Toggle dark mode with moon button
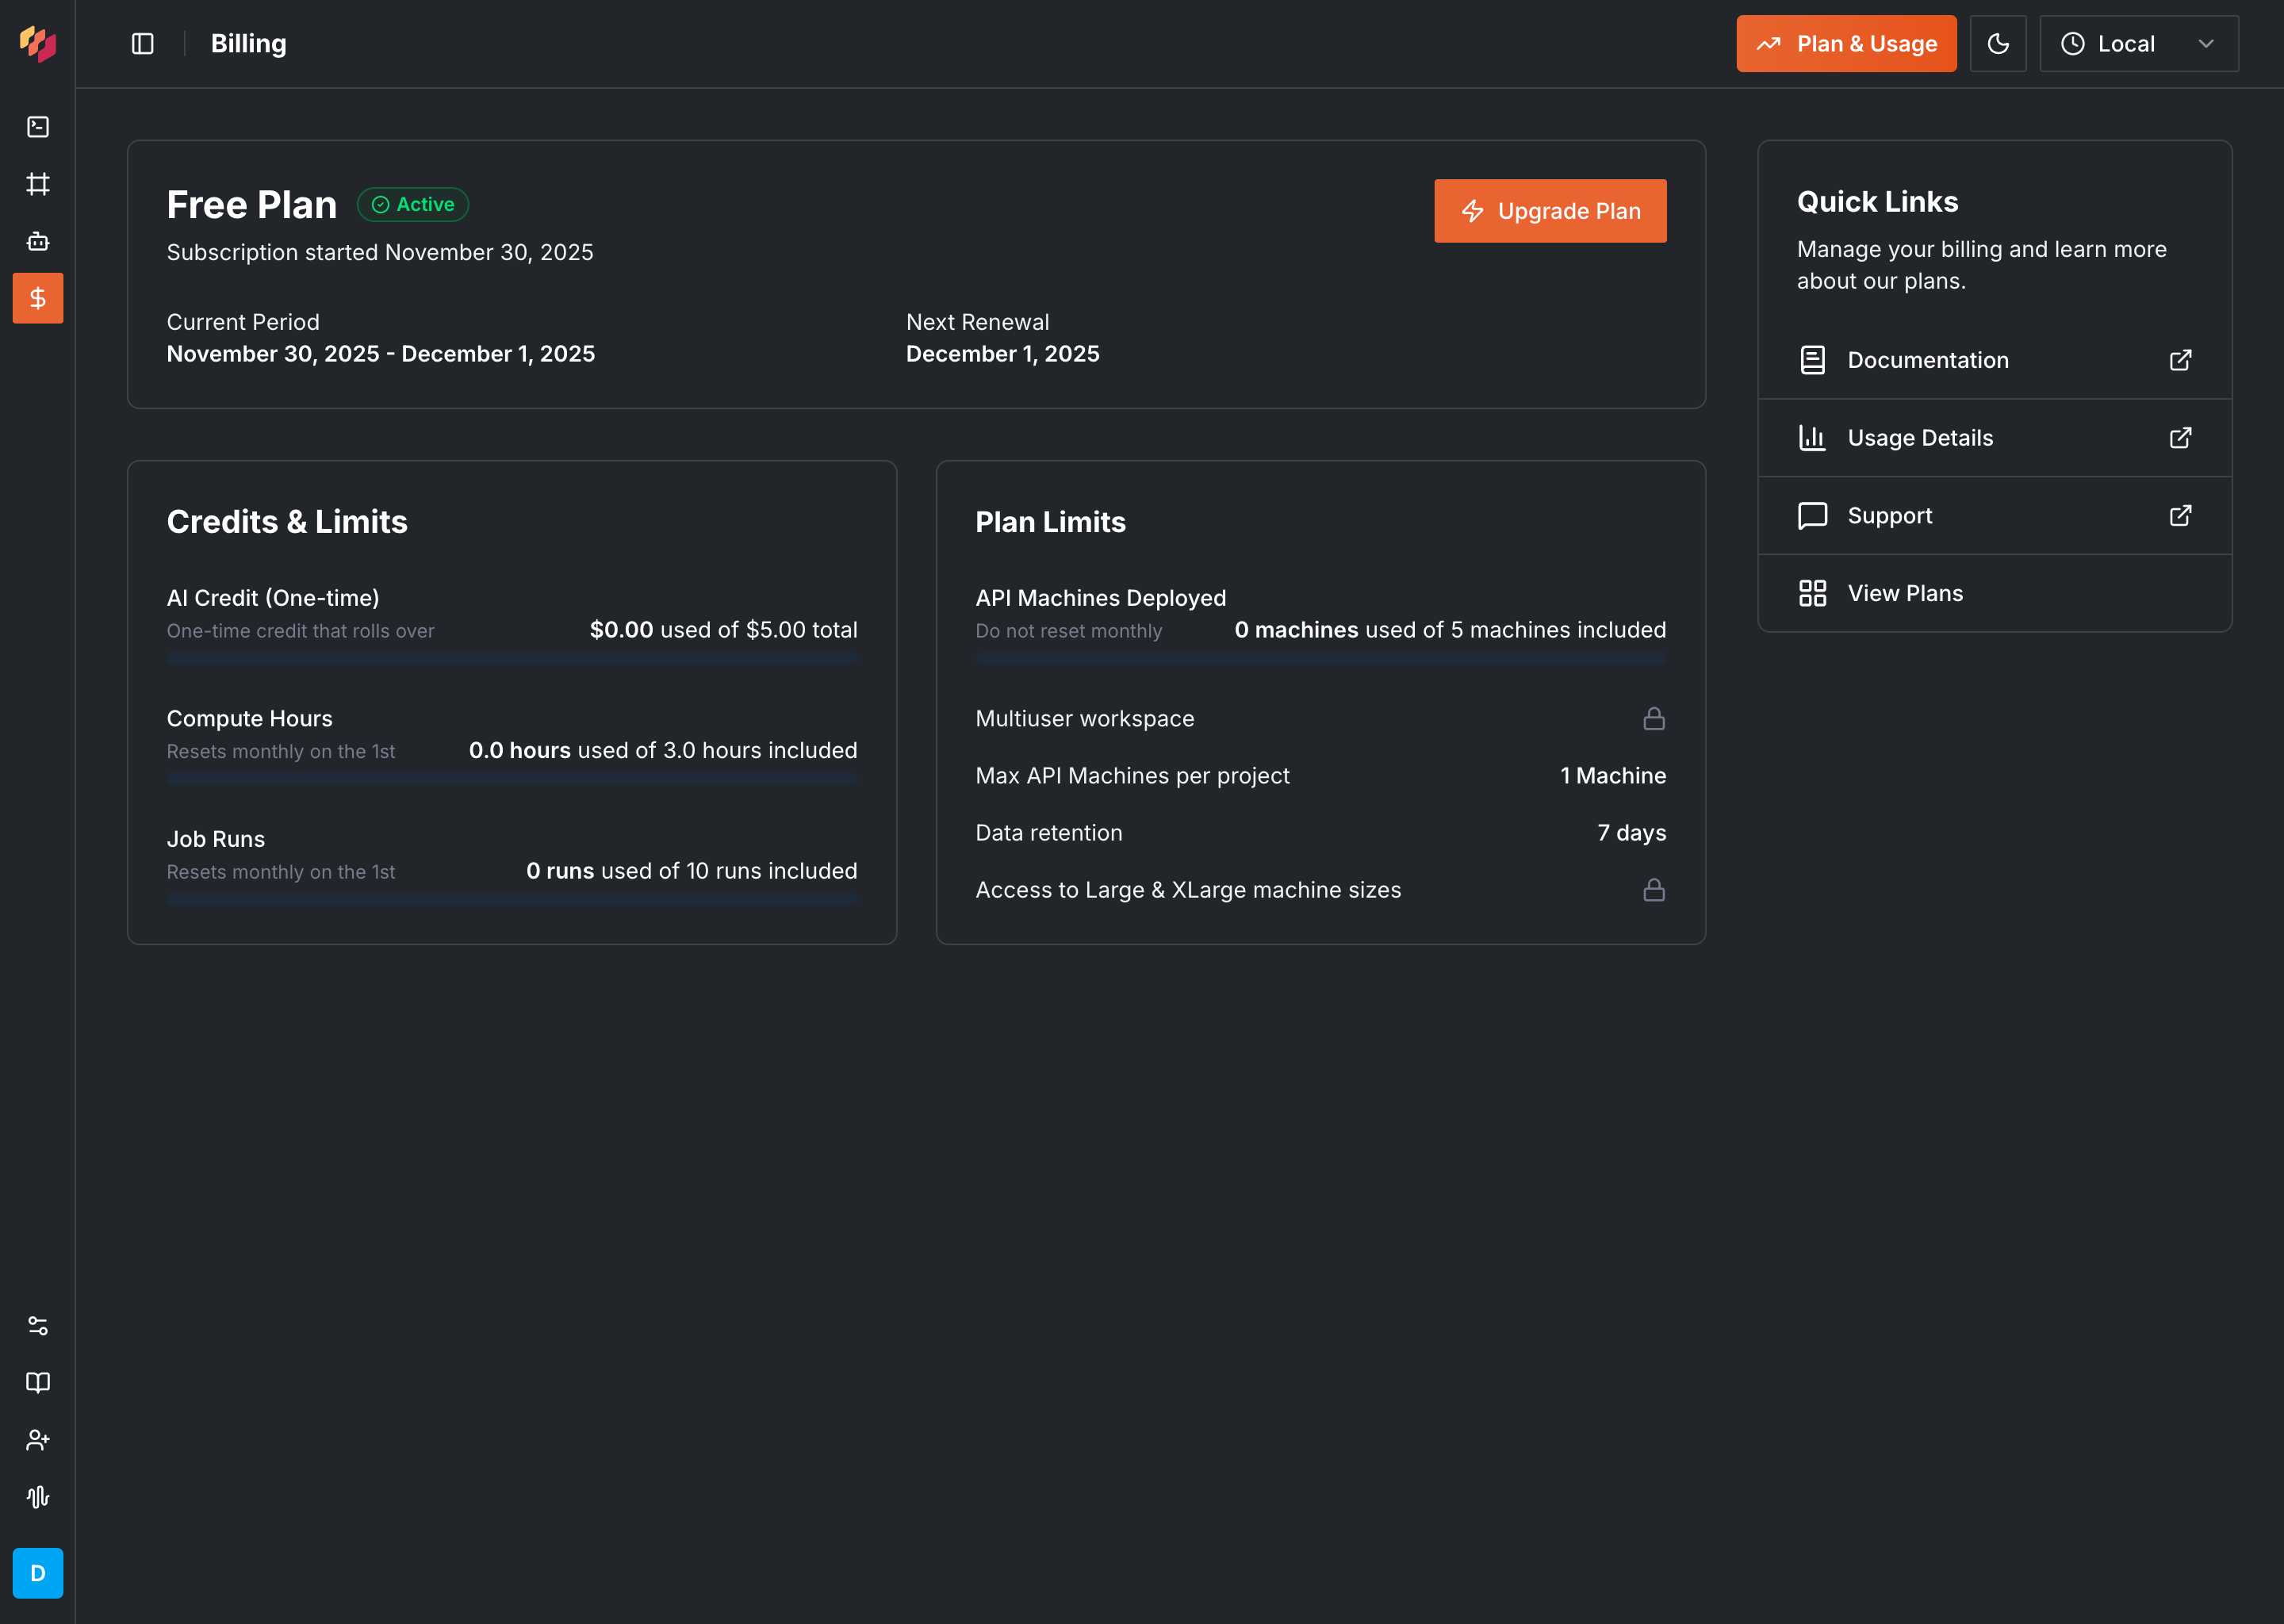2284x1624 pixels. [1997, 44]
